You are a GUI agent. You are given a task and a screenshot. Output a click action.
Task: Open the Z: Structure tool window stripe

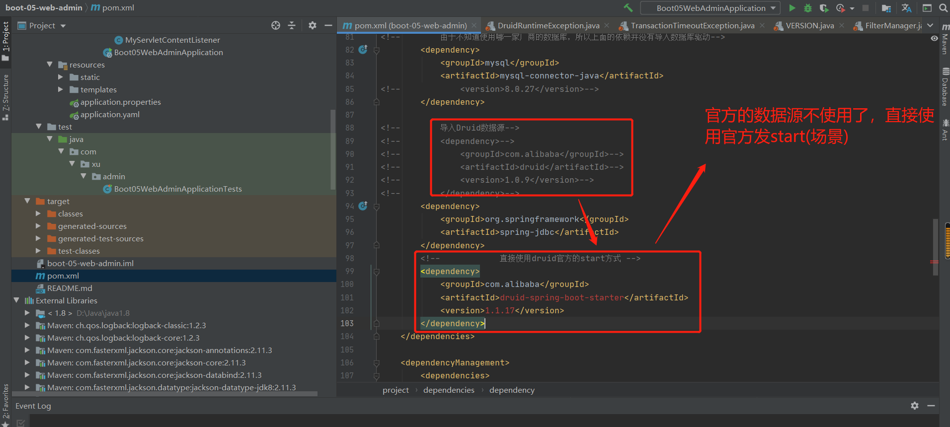[x=5, y=97]
